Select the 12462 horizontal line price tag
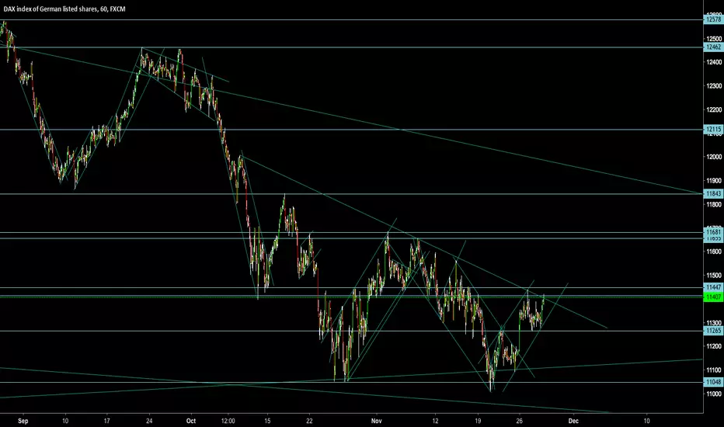Viewport: 724px width, 427px height. click(x=713, y=47)
